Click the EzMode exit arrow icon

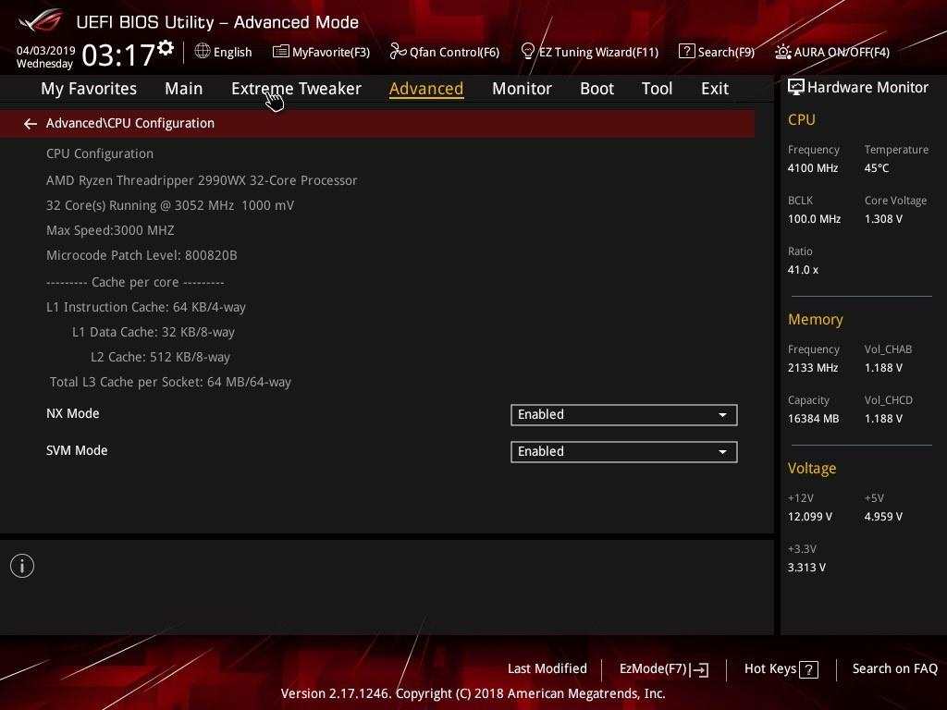[x=699, y=669]
